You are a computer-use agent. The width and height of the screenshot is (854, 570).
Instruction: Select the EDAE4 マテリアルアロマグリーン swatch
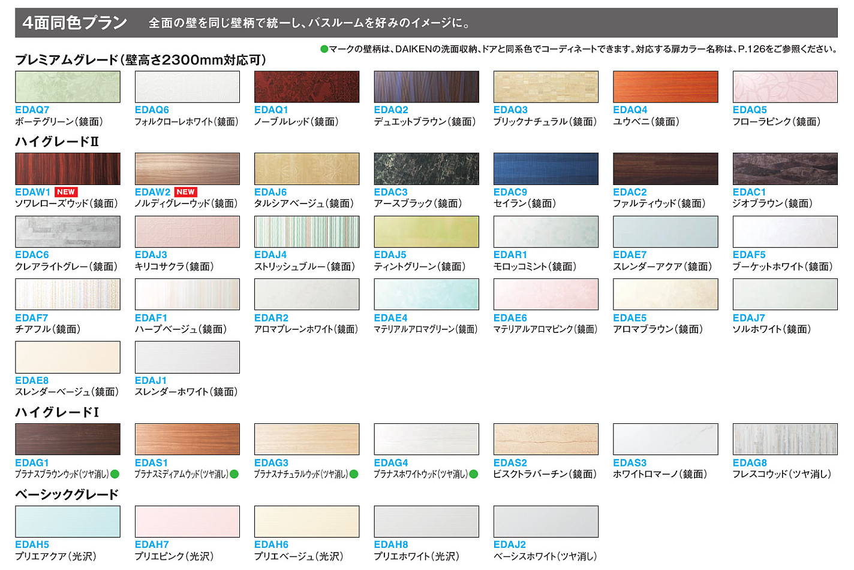[x=426, y=294]
